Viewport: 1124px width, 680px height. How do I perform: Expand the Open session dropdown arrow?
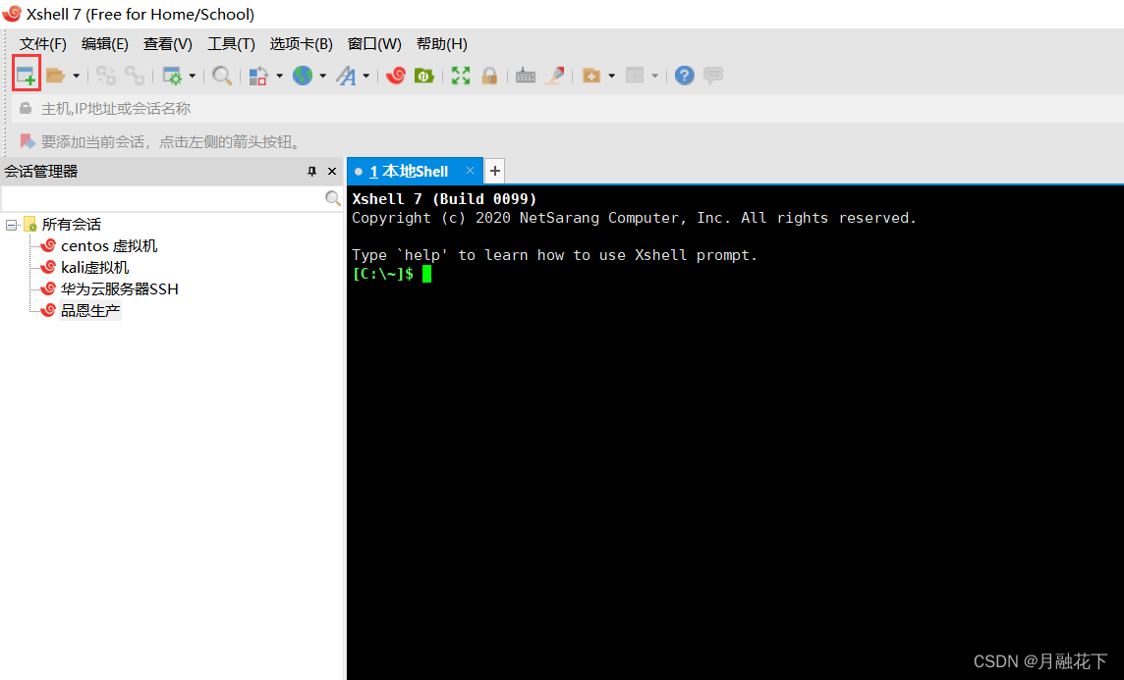(x=76, y=76)
